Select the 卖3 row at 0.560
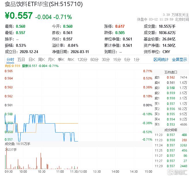The image size is (189, 177). 171,88
